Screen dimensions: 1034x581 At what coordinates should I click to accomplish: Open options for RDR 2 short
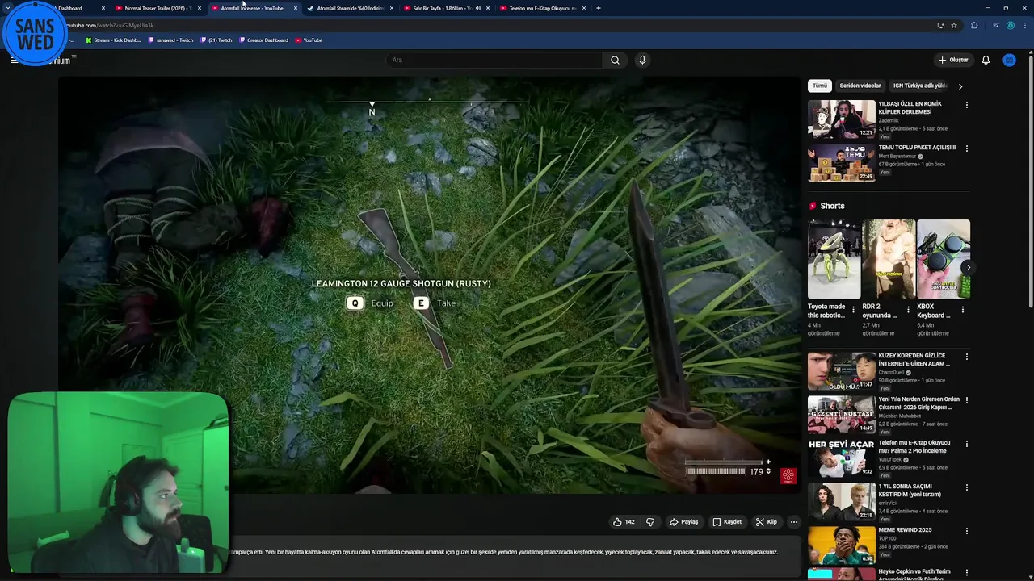908,309
